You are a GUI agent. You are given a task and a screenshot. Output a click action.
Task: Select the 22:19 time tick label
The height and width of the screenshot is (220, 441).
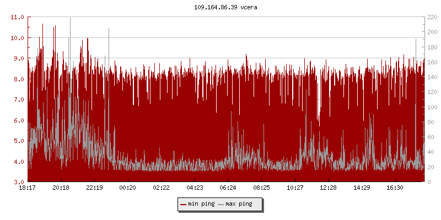click(94, 188)
